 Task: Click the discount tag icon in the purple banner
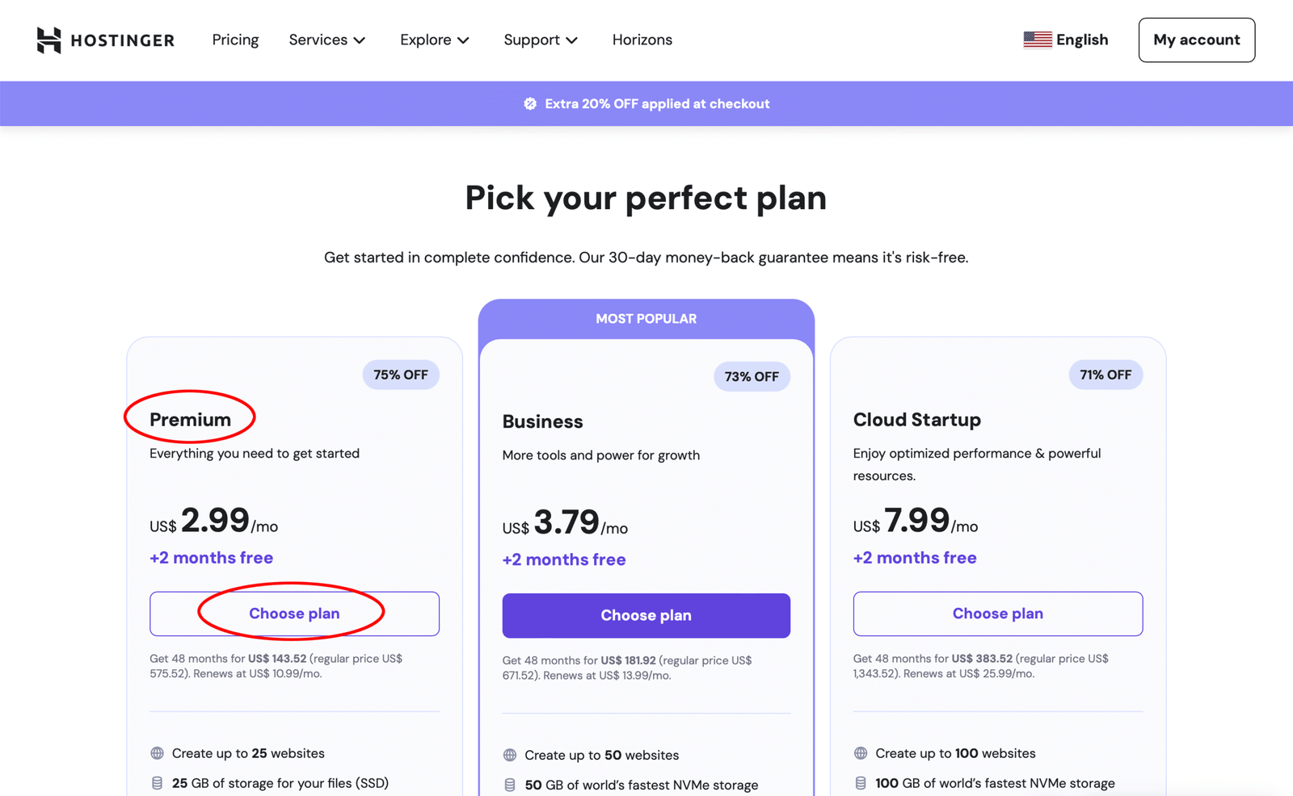point(531,103)
